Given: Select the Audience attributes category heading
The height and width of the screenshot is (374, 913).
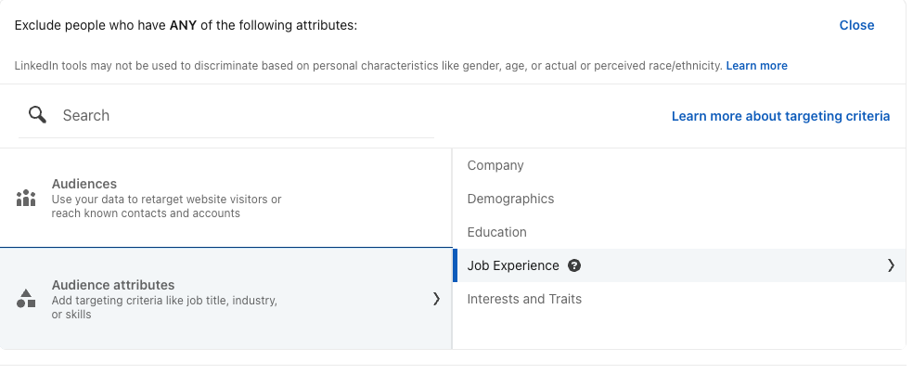Looking at the screenshot, I should (x=113, y=285).
